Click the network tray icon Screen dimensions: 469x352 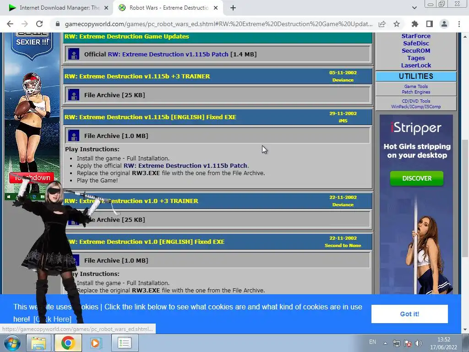[397, 343]
